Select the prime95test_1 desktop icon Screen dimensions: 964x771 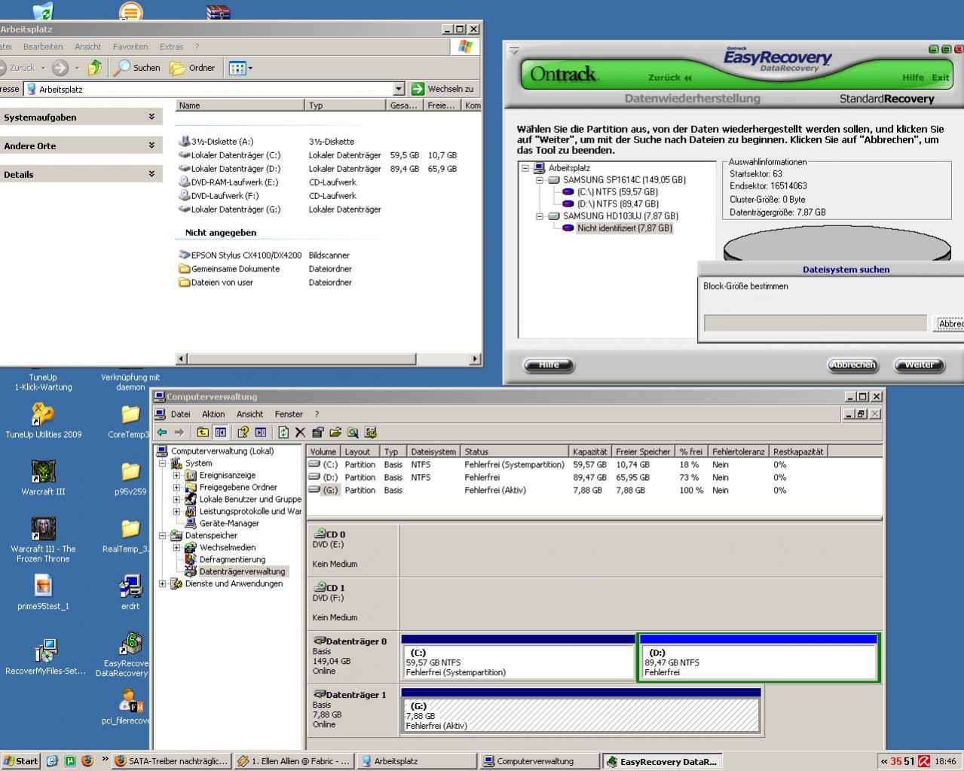click(43, 592)
